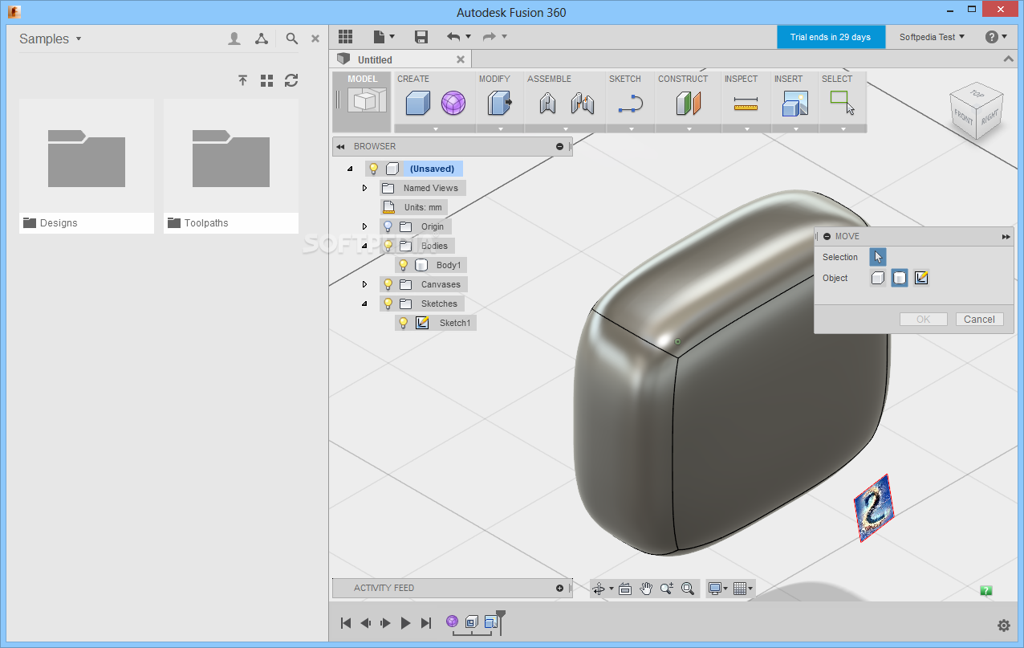This screenshot has width=1024, height=648.
Task: Click the triangle share icon in Samples panel
Action: tap(262, 39)
